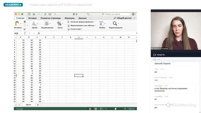Expand Стили ячеек dropdown
201x113 pixels.
(x=82, y=29)
